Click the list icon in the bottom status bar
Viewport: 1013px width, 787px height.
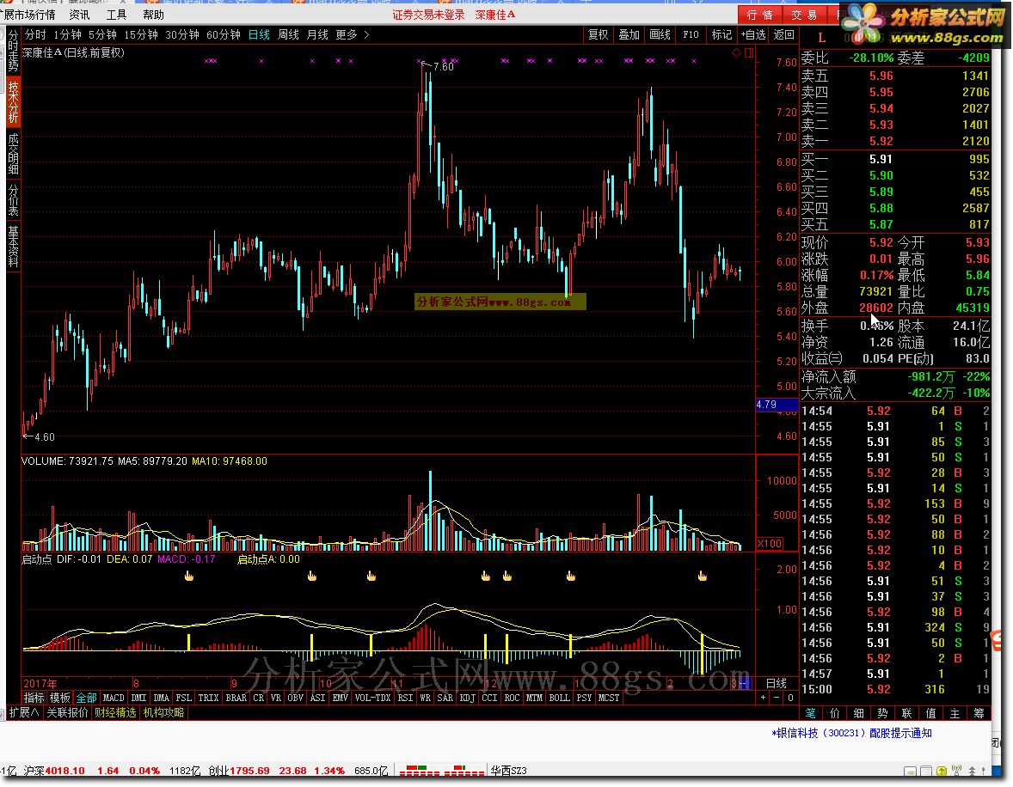click(x=926, y=772)
